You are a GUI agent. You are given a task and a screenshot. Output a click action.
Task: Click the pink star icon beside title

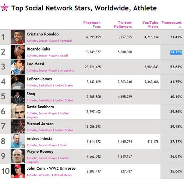tap(4, 8)
